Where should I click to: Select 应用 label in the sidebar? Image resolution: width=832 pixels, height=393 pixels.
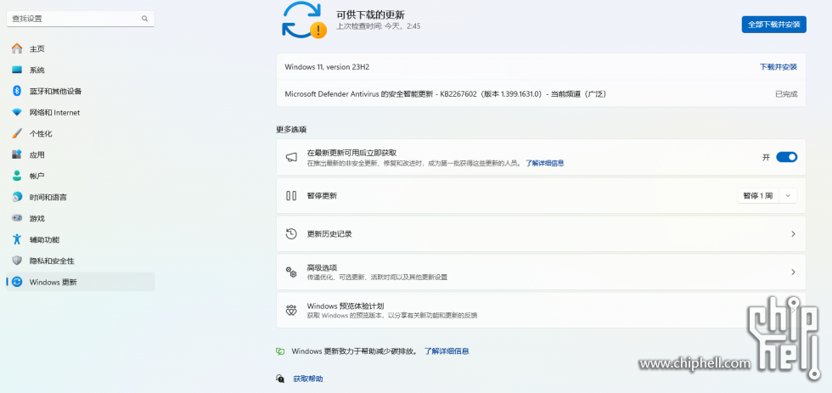[37, 154]
